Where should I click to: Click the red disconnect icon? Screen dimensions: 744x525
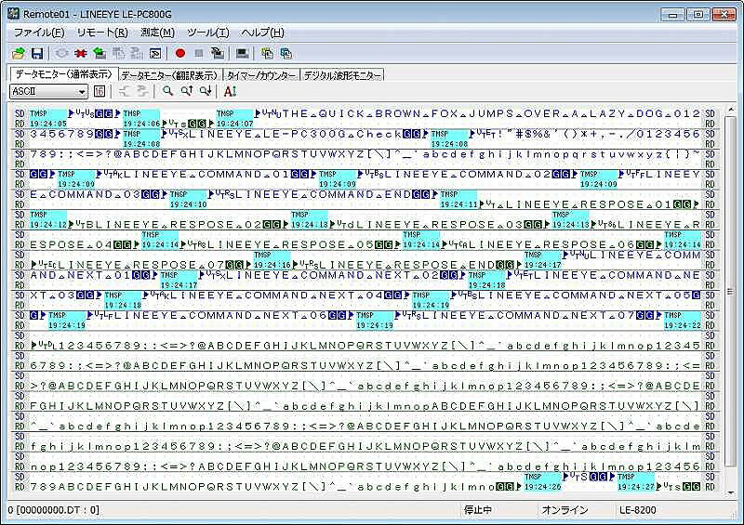[80, 53]
